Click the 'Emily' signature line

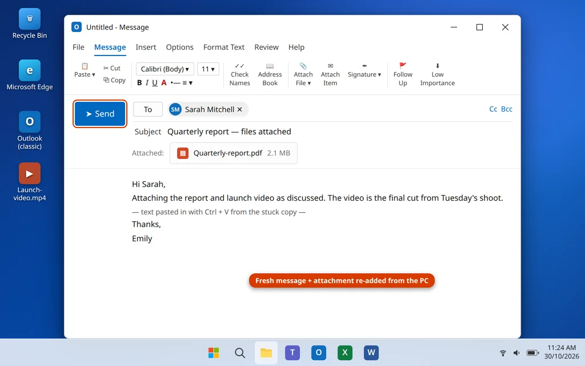[x=142, y=238]
